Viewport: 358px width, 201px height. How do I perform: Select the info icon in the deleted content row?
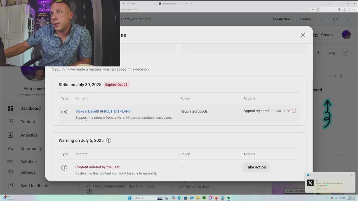64,168
